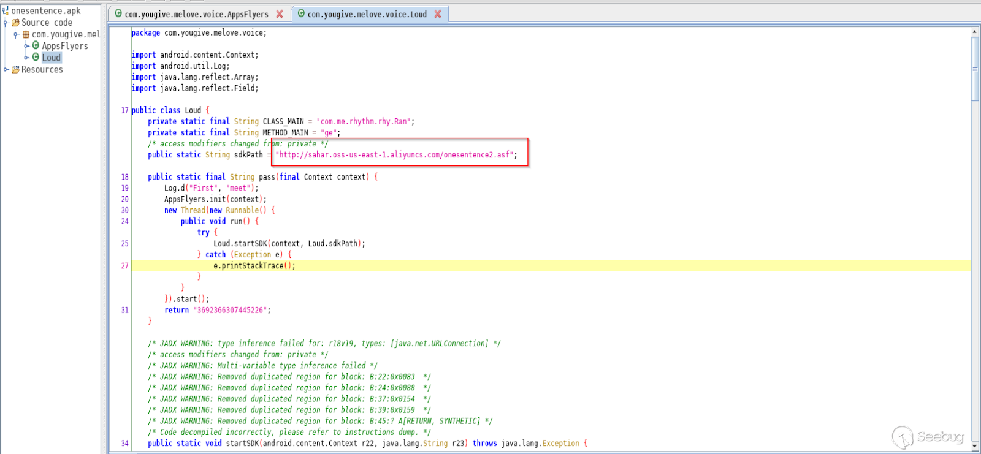Select the onesentence.apk root node
The width and height of the screenshot is (981, 454).
pos(46,11)
